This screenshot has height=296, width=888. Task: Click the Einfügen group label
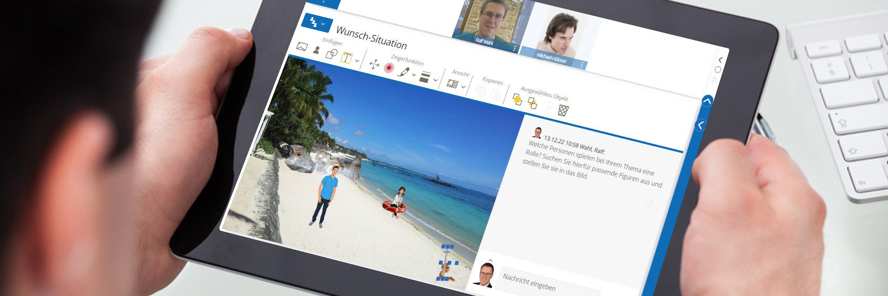click(332, 42)
